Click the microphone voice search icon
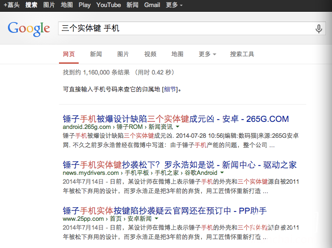This screenshot has width=332, height=248. click(319, 29)
